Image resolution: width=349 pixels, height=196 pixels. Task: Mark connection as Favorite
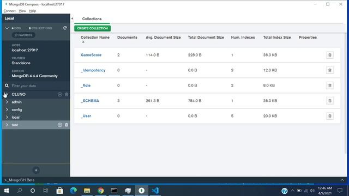[23, 35]
